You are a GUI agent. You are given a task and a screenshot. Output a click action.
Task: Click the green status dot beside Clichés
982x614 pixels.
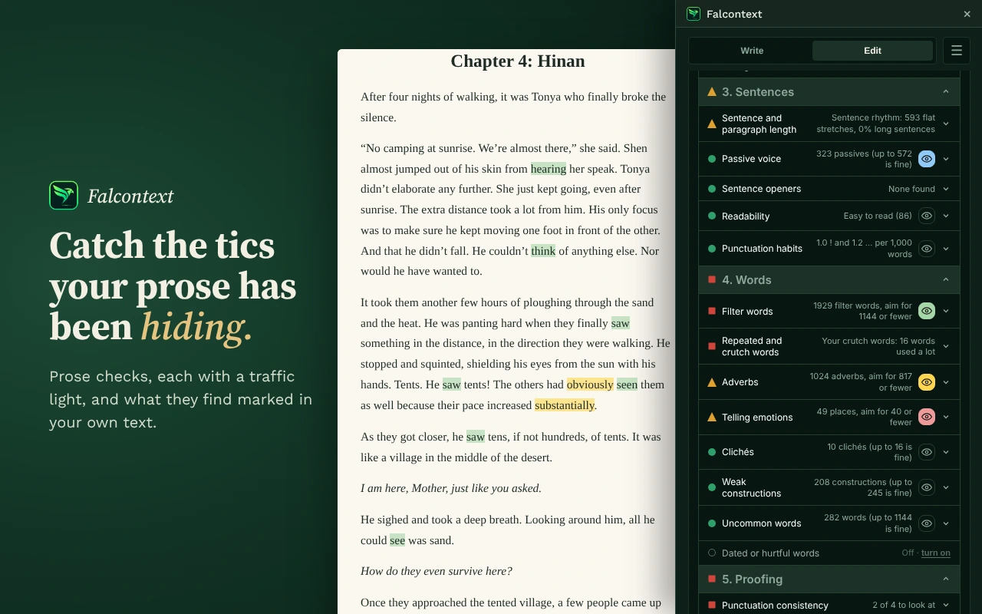(x=712, y=452)
